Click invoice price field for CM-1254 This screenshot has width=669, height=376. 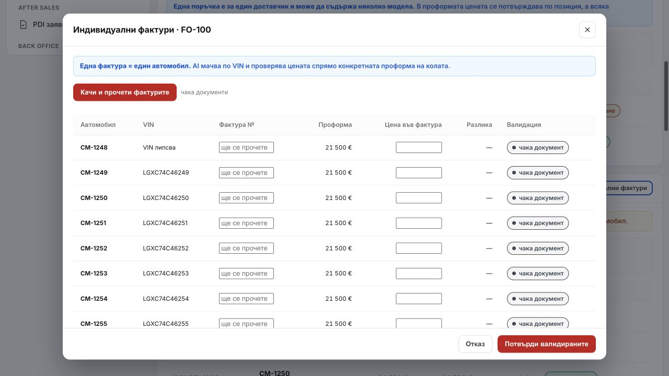[x=419, y=299]
